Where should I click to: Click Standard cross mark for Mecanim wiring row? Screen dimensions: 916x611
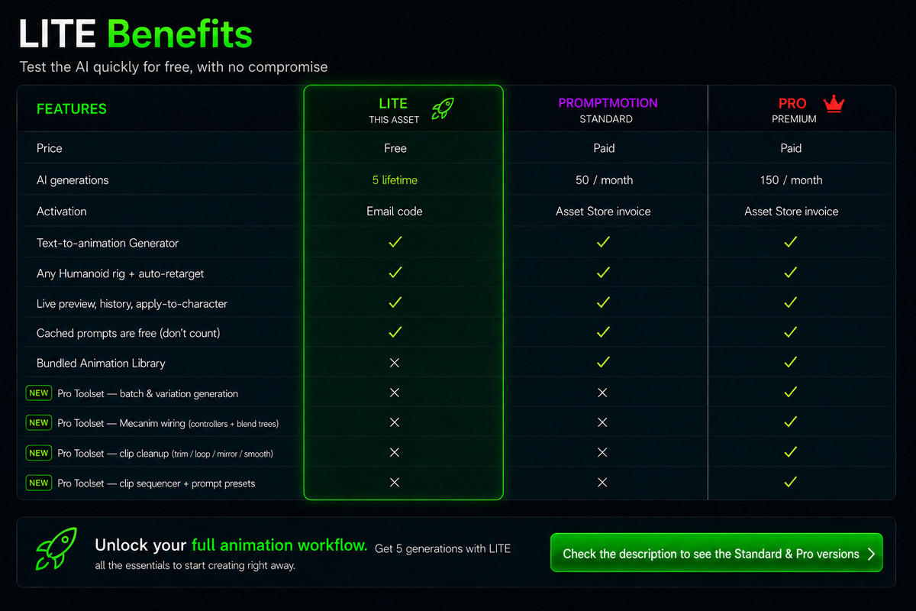tap(602, 422)
